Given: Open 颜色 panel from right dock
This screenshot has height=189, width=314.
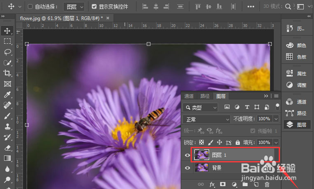Looking at the screenshot, I should click(296, 45).
